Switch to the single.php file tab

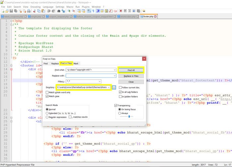pos(36,17)
